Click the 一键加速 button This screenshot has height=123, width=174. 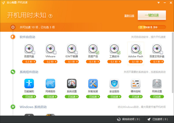tap(152, 15)
